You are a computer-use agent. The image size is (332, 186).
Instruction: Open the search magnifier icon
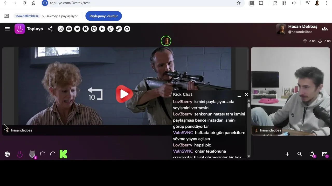(x=300, y=154)
